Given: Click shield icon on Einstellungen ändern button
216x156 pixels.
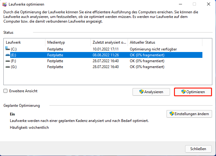Looking at the screenshot, I should pos(172,114).
